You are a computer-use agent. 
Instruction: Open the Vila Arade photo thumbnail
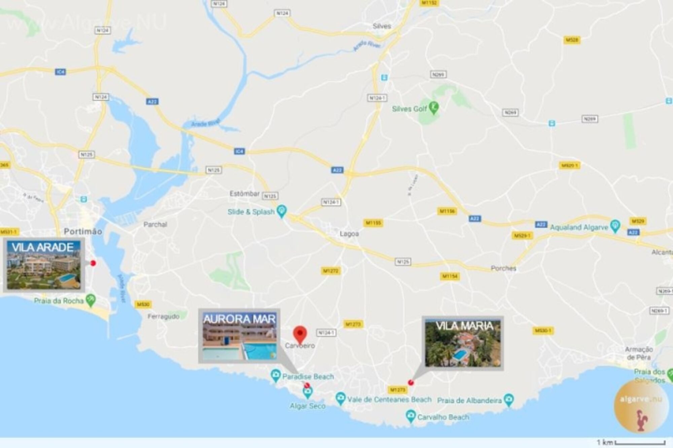(43, 265)
